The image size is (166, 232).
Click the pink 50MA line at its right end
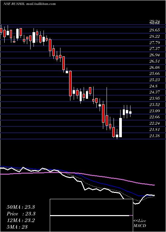[x=153, y=185]
